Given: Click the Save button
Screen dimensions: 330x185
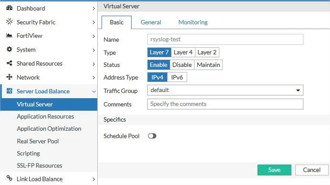Looking at the screenshot, I should (x=274, y=170).
